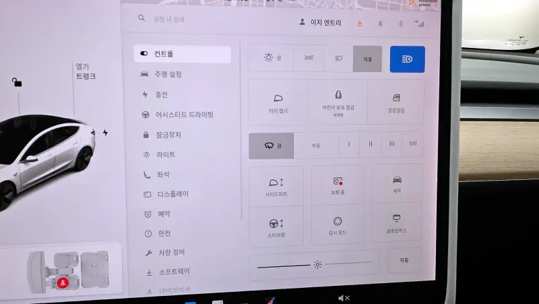539x304 pixels.
Task: Open 스티어링 steering wheel adjustment
Action: (276, 227)
